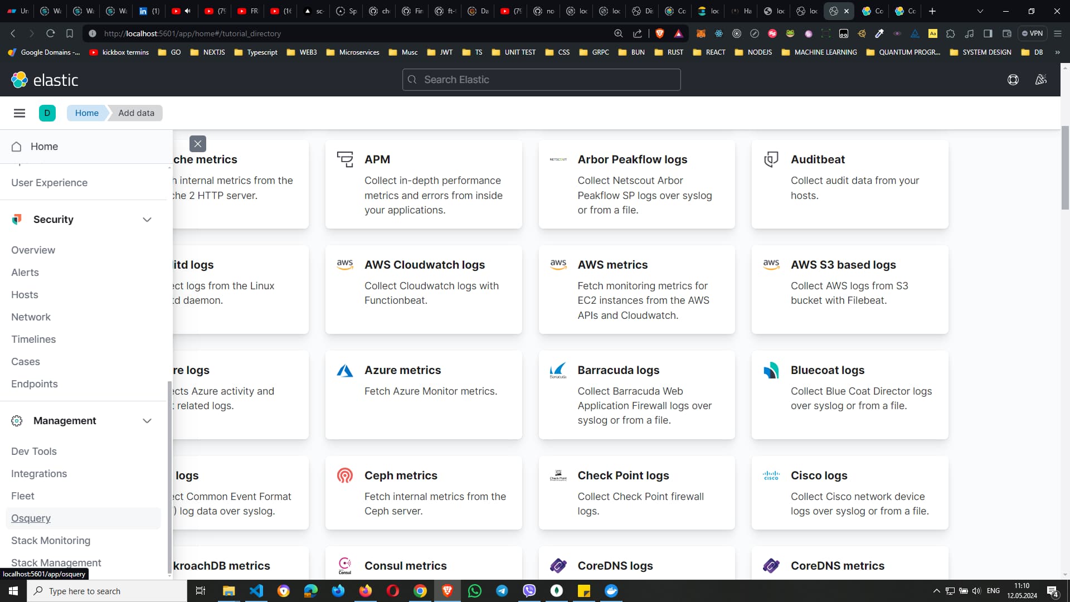The width and height of the screenshot is (1070, 602).
Task: Click the Search Elastic input field
Action: coord(541,79)
